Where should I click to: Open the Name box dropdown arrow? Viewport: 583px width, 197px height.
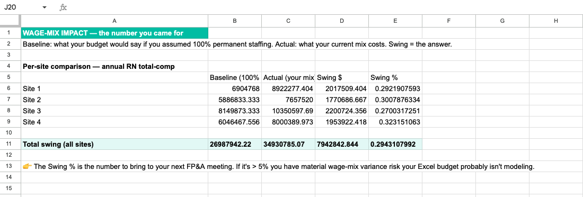(45, 7)
